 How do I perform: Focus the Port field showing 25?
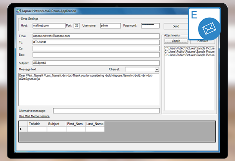(77, 26)
